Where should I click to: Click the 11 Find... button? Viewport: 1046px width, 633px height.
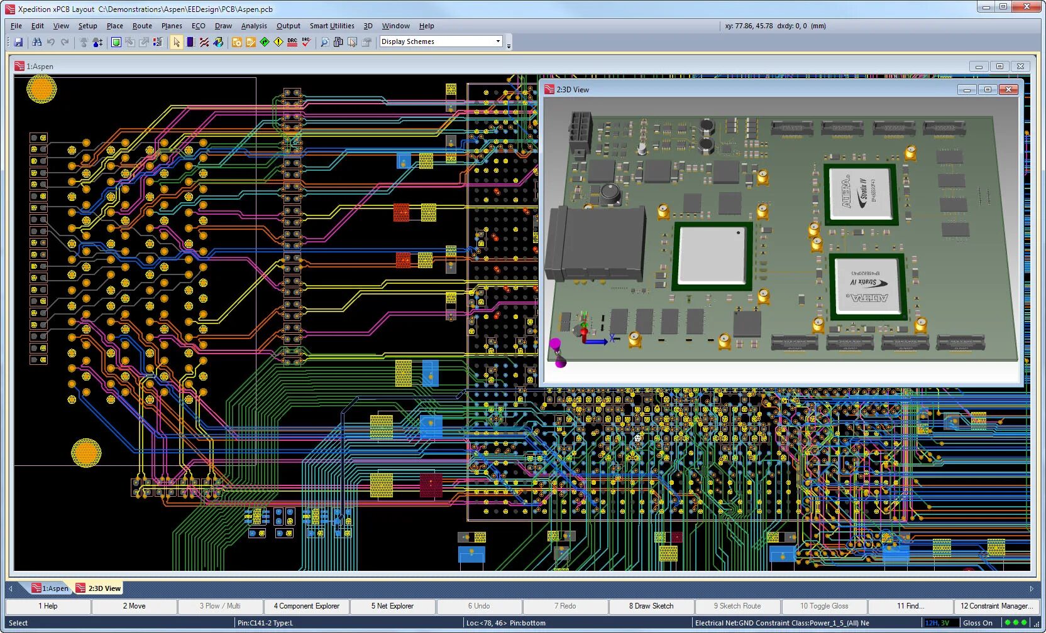(910, 606)
